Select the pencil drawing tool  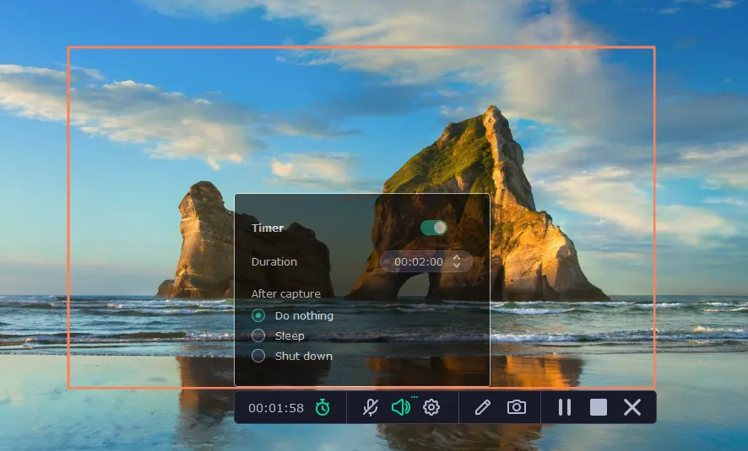[x=483, y=407]
